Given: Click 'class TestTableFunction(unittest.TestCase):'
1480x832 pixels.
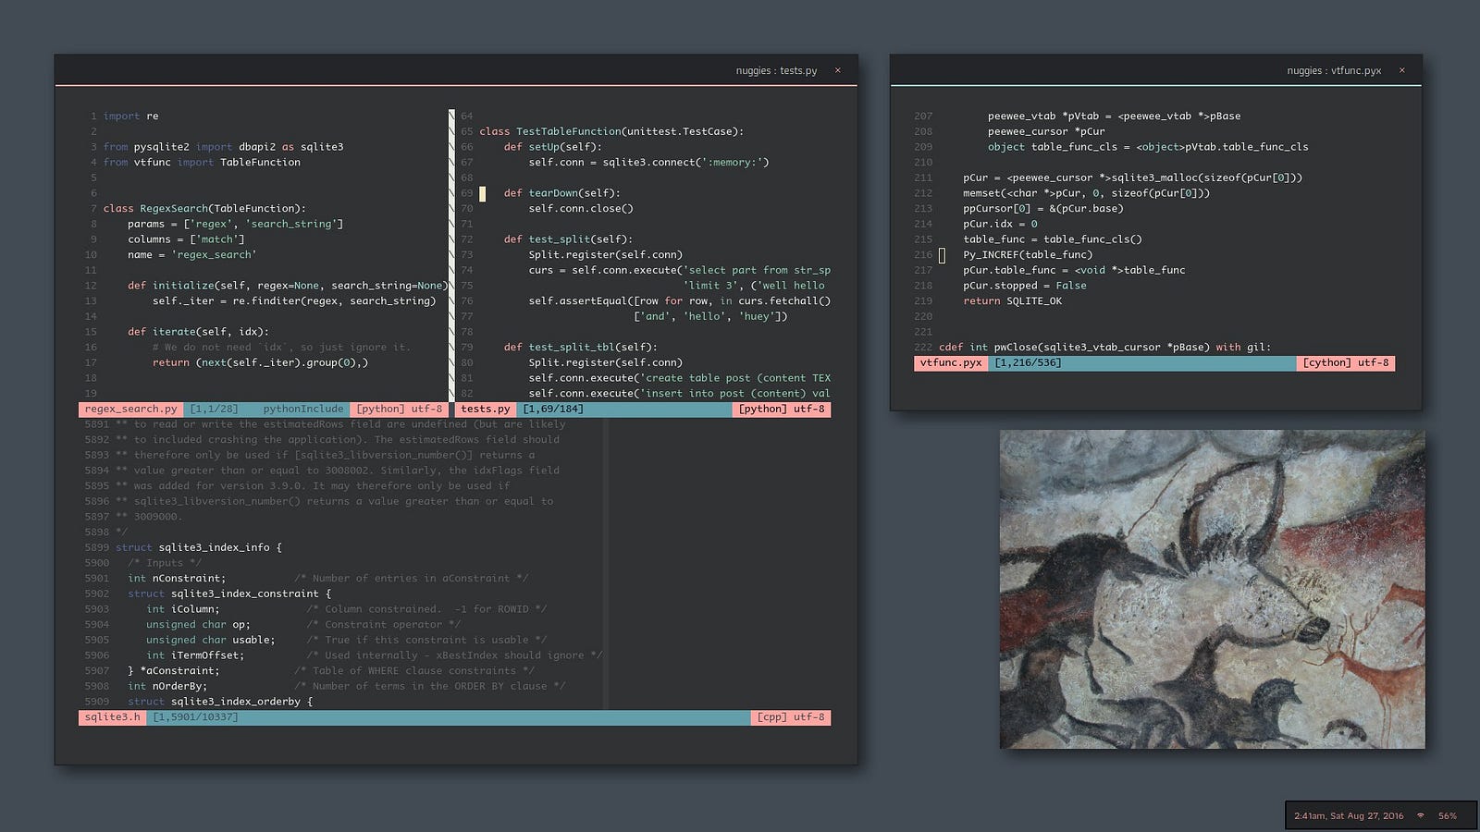Looking at the screenshot, I should tap(611, 131).
